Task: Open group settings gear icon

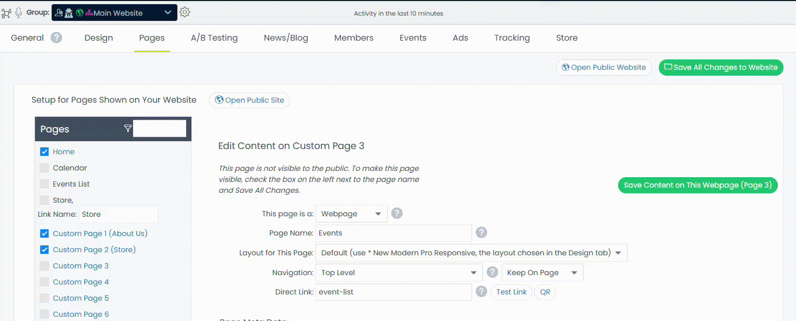Action: coord(185,13)
